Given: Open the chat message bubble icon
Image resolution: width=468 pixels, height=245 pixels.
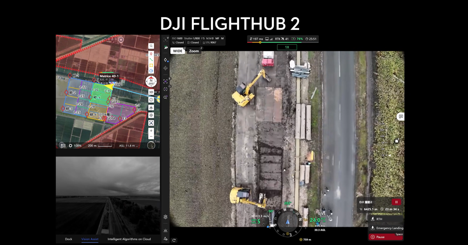Looking at the screenshot, I should [401, 117].
